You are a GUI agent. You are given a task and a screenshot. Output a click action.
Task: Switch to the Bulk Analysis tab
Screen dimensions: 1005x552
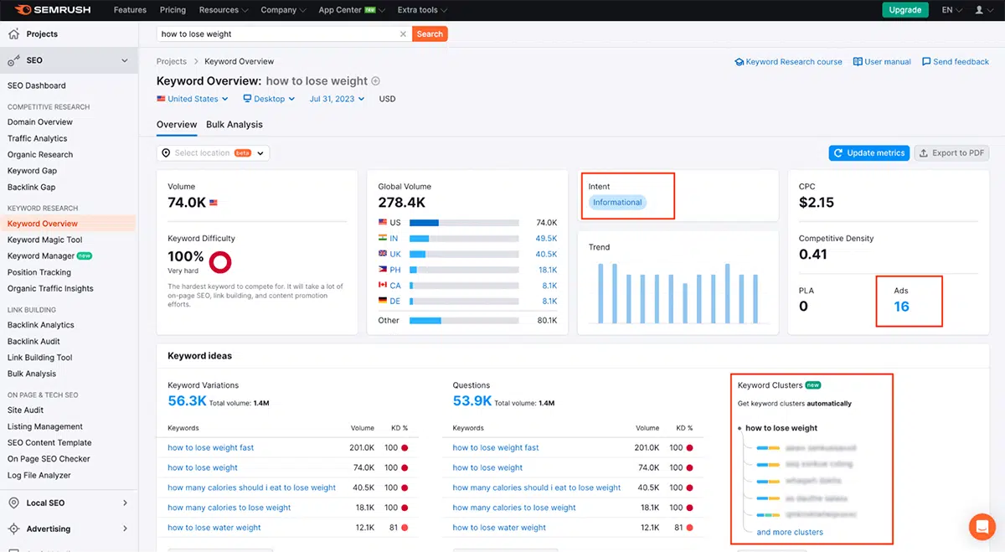pos(234,125)
